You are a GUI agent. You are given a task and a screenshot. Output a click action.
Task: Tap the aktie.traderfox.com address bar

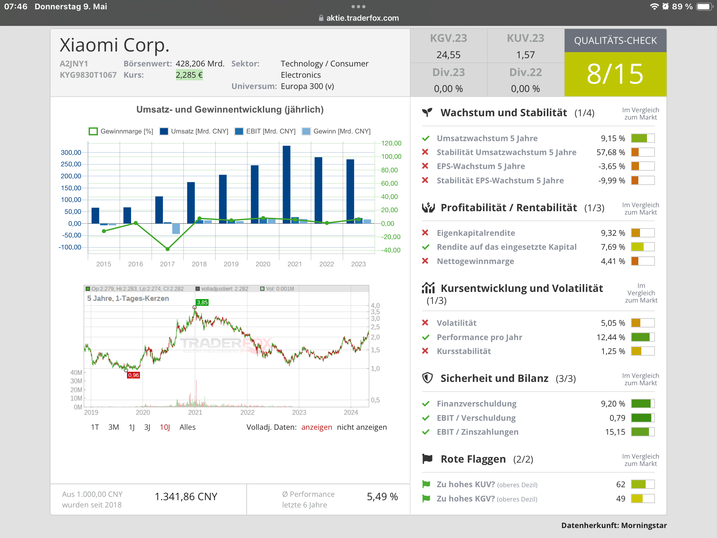(358, 18)
